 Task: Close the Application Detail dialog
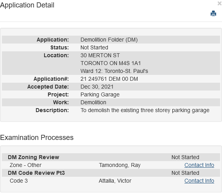click(220, 4)
